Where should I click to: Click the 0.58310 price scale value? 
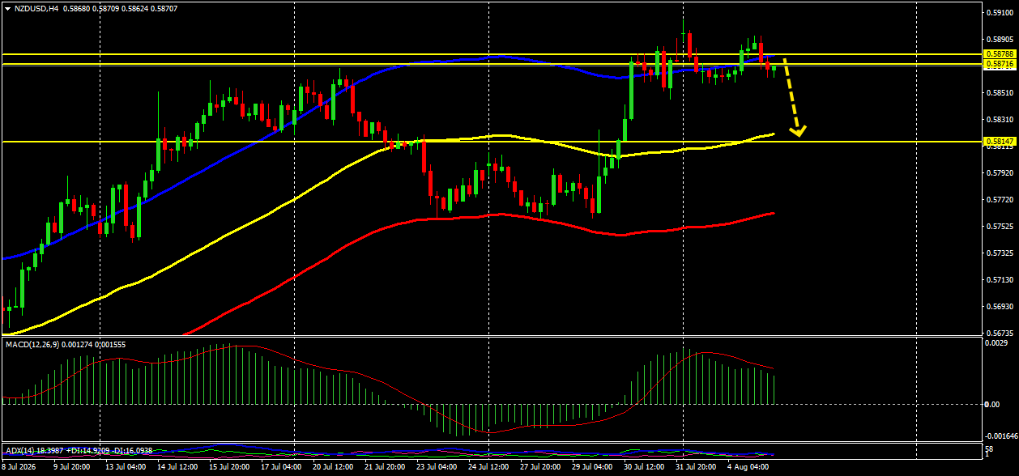(x=1000, y=120)
